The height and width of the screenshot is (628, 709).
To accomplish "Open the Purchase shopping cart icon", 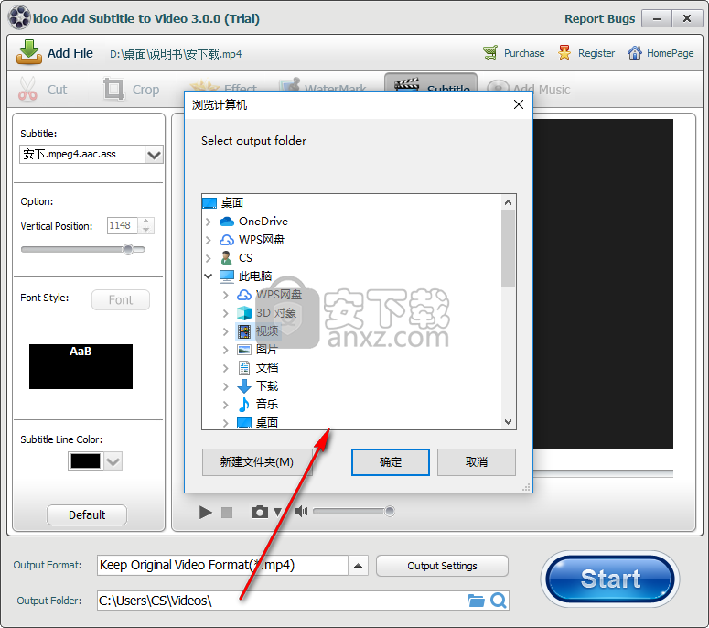I will (x=490, y=53).
